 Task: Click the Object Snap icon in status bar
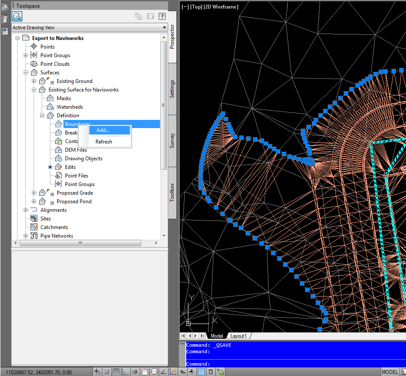click(144, 372)
